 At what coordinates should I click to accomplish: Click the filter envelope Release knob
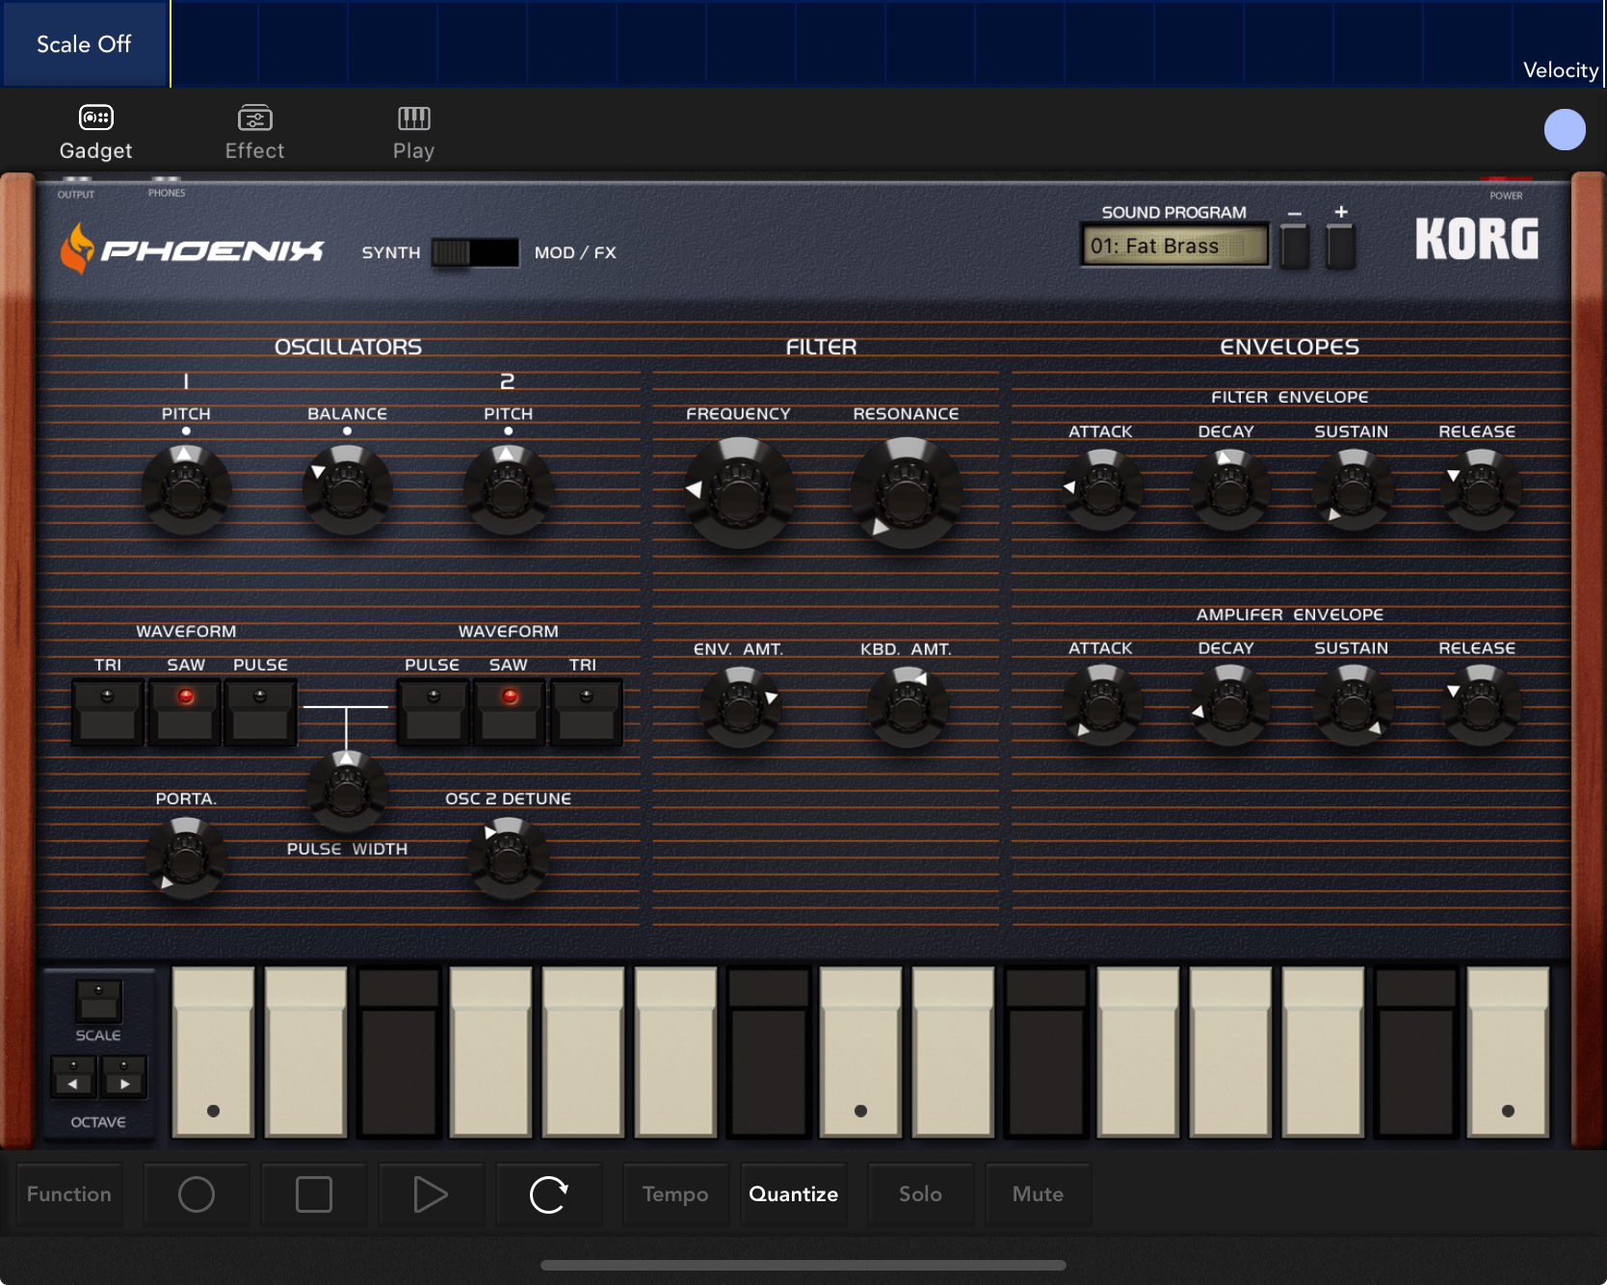click(x=1481, y=490)
